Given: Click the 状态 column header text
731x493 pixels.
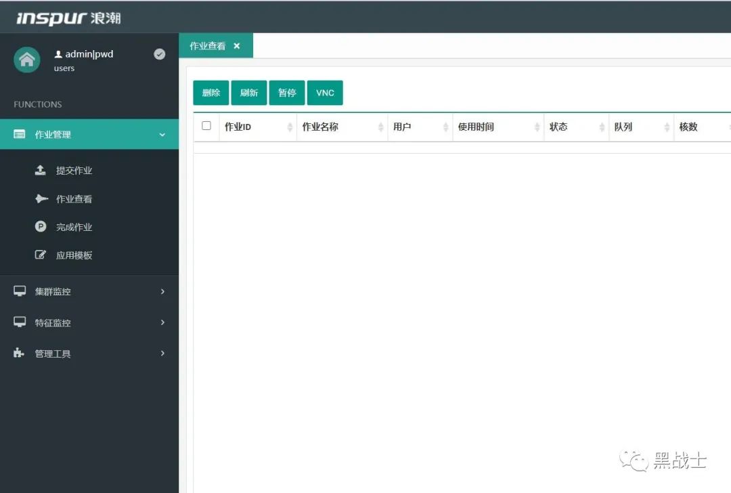Looking at the screenshot, I should [558, 127].
